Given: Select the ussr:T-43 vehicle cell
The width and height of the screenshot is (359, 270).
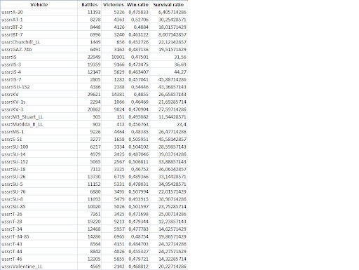Looking at the screenshot, I should pos(39,244).
